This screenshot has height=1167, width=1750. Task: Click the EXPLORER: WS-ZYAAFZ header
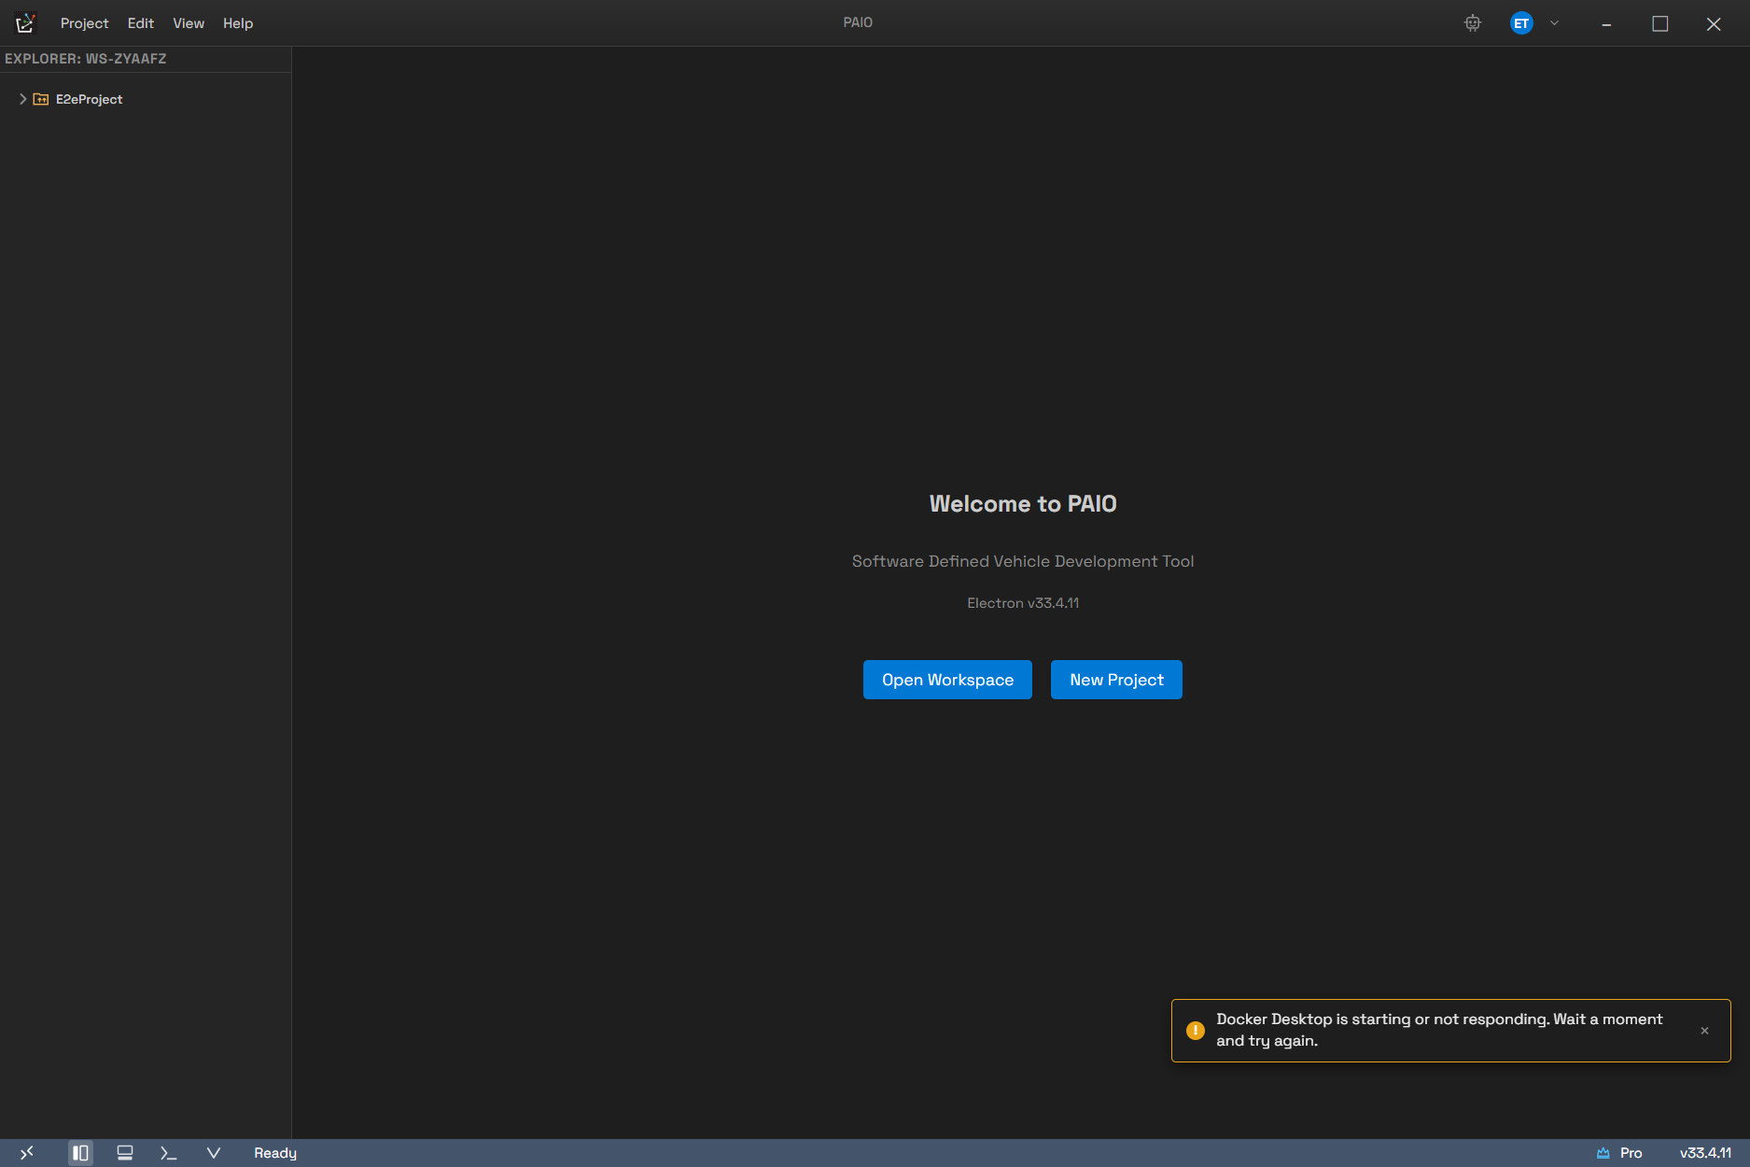(x=86, y=59)
